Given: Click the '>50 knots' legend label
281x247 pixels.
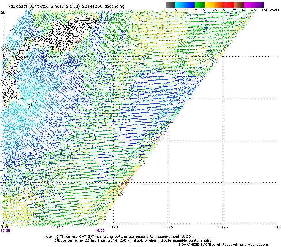Looking at the screenshot, I should [270, 10].
